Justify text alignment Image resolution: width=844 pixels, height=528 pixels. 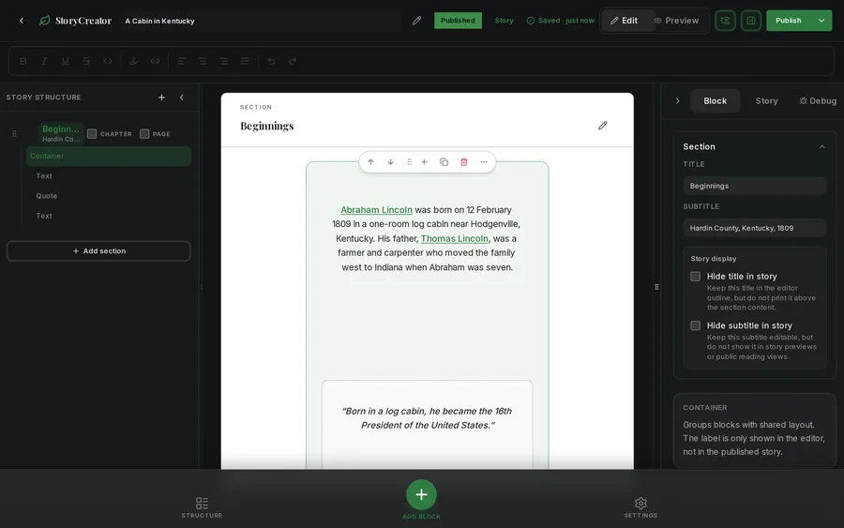pyautogui.click(x=245, y=61)
